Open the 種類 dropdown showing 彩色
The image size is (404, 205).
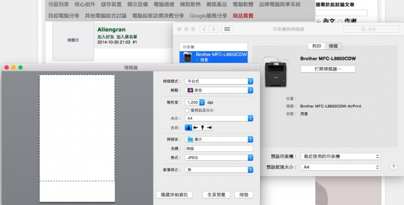219,90
